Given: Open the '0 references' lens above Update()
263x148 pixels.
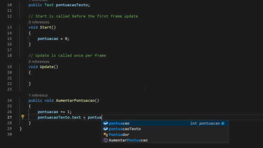Looking at the screenshot, I should pos(39,62).
